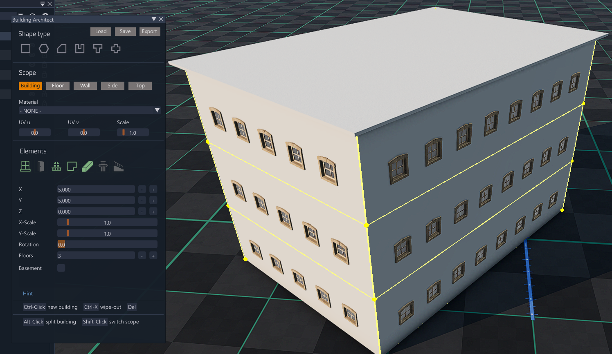Click the Export button

click(x=149, y=31)
